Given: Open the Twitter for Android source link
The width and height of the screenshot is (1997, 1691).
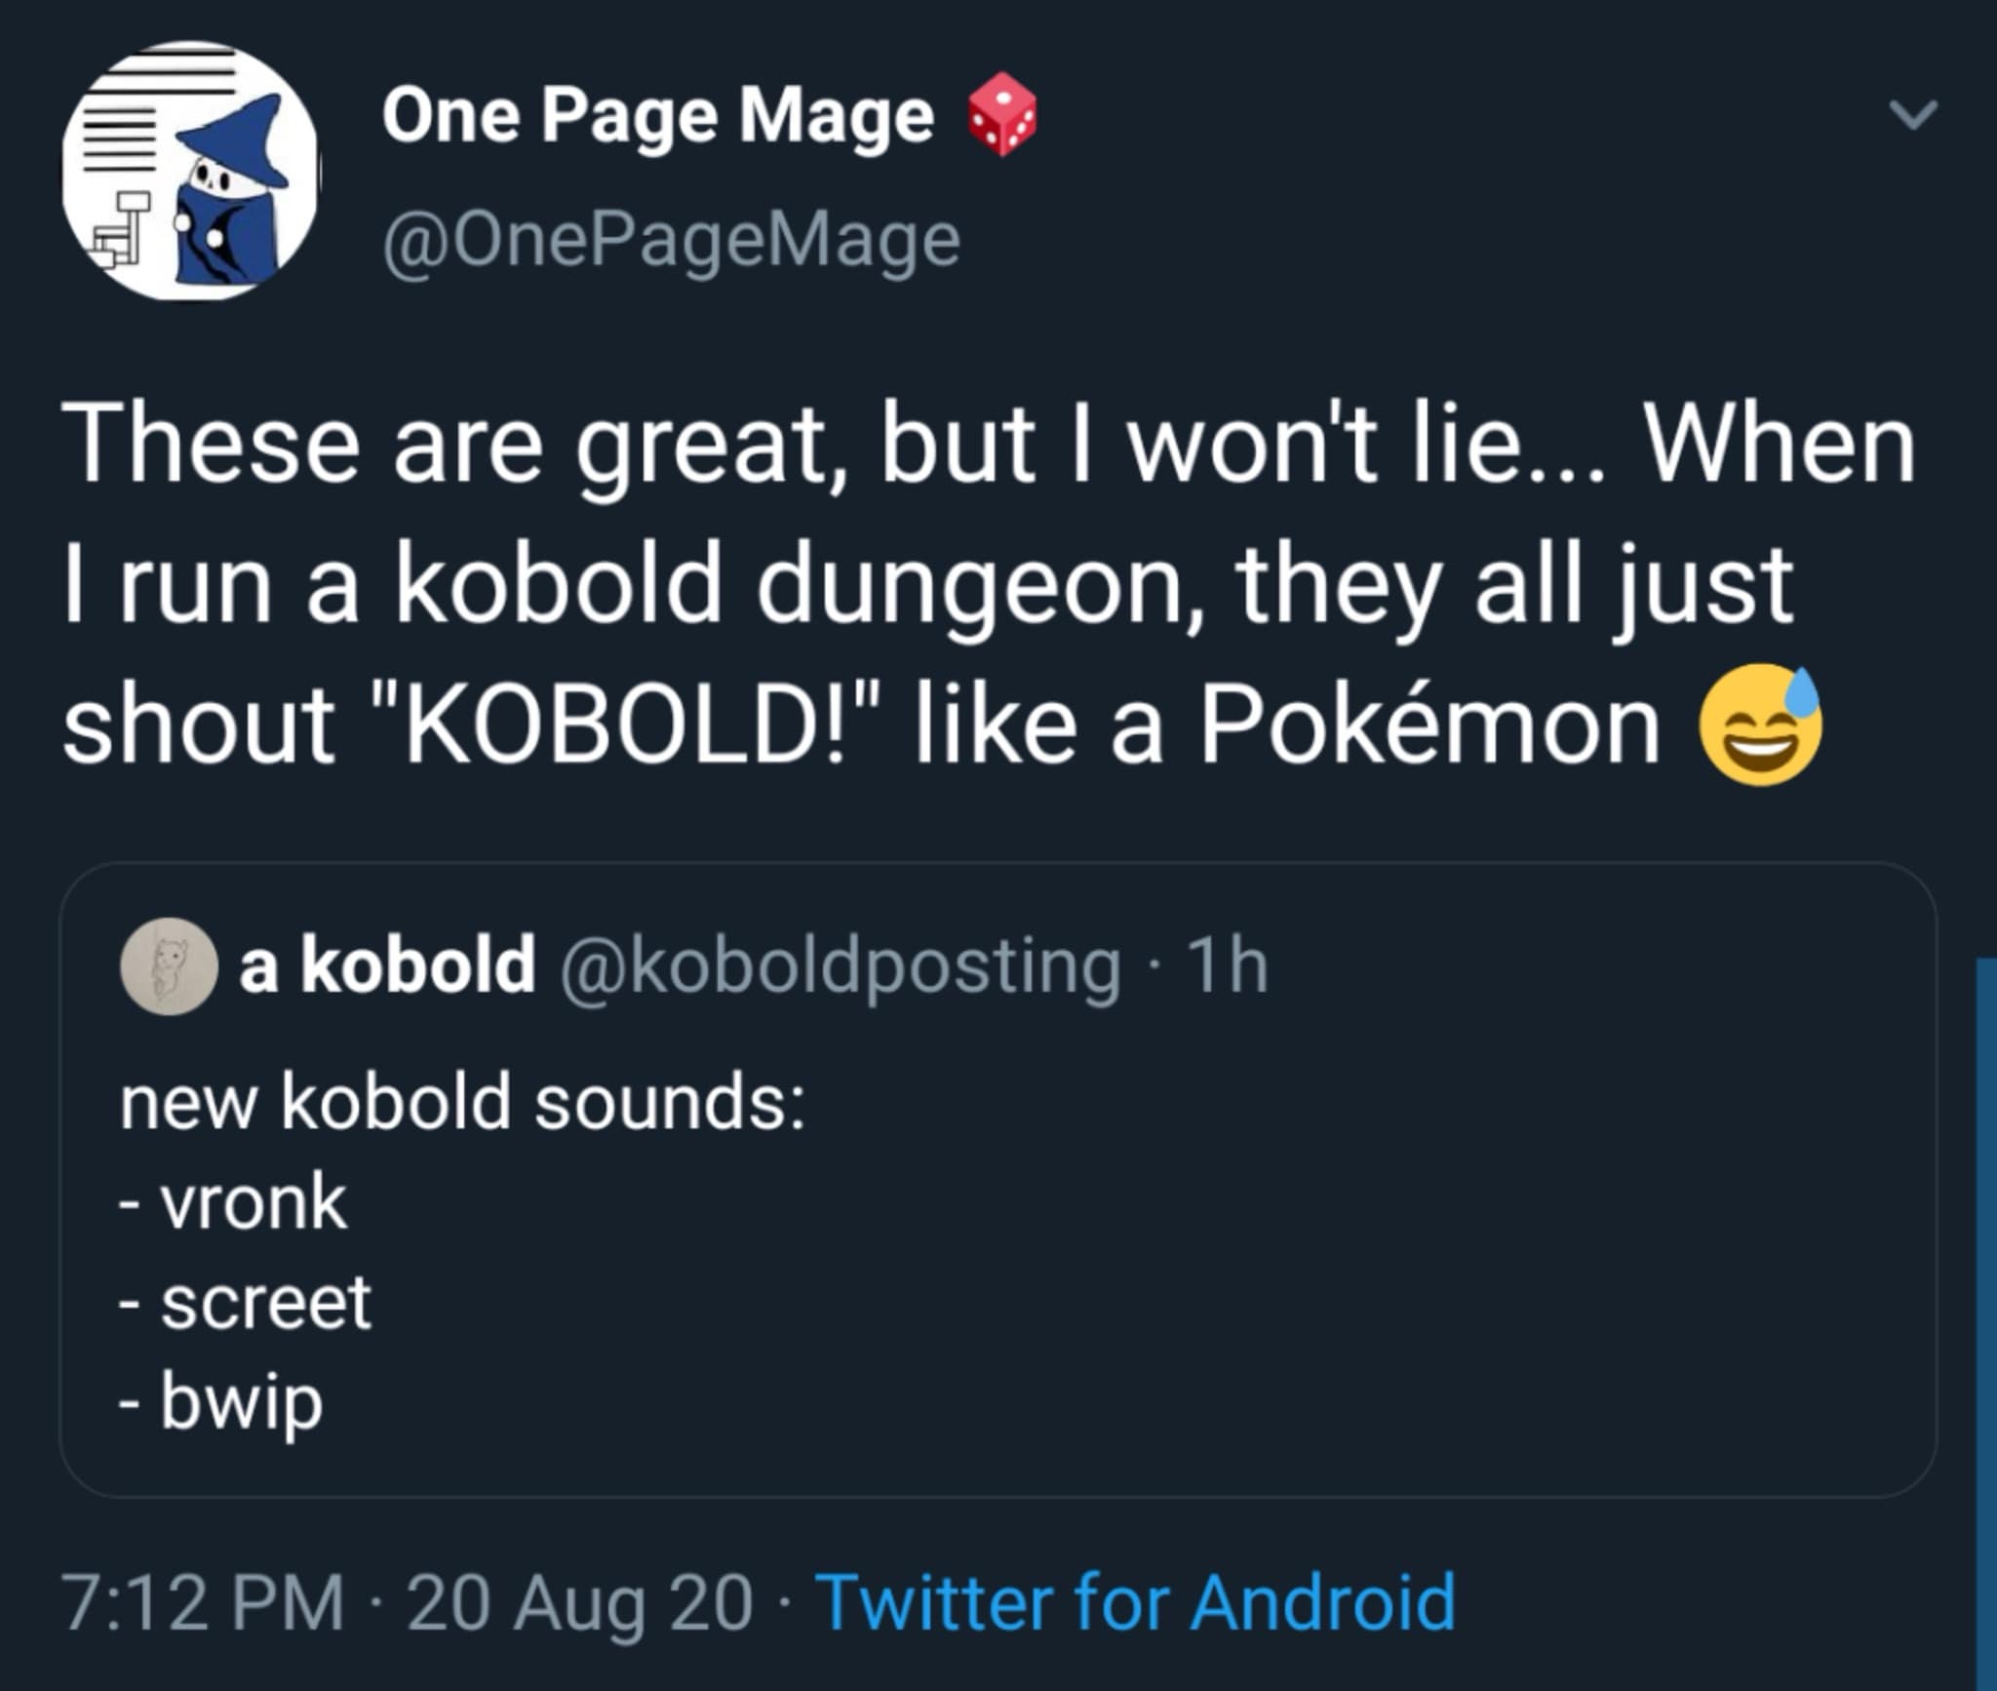Looking at the screenshot, I should click(x=1136, y=1601).
